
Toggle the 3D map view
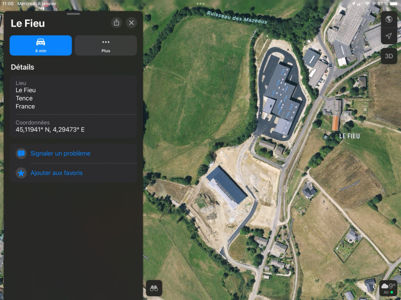(388, 56)
